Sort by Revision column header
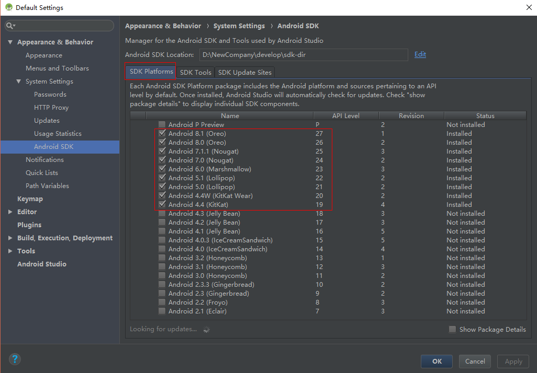 coord(411,115)
